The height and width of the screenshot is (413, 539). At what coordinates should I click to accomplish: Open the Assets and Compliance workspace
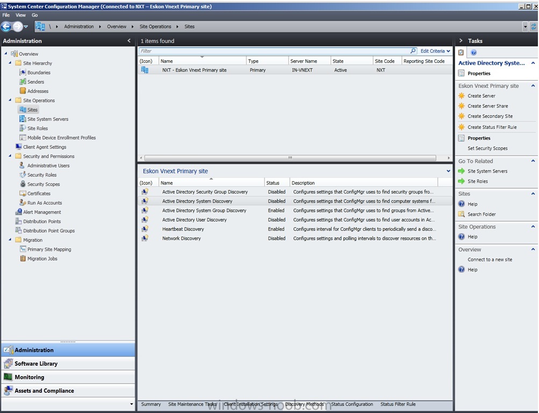(x=68, y=390)
